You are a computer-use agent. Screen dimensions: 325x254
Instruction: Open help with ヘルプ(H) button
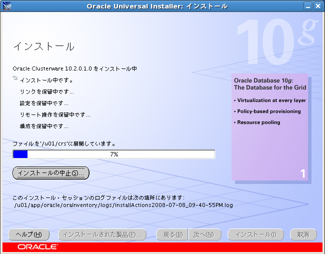(29, 234)
